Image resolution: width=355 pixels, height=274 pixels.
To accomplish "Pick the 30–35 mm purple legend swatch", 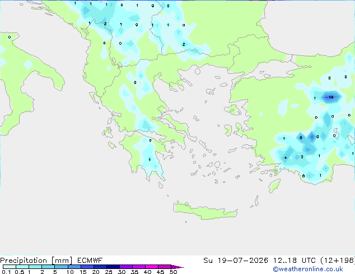I will point(126,267).
